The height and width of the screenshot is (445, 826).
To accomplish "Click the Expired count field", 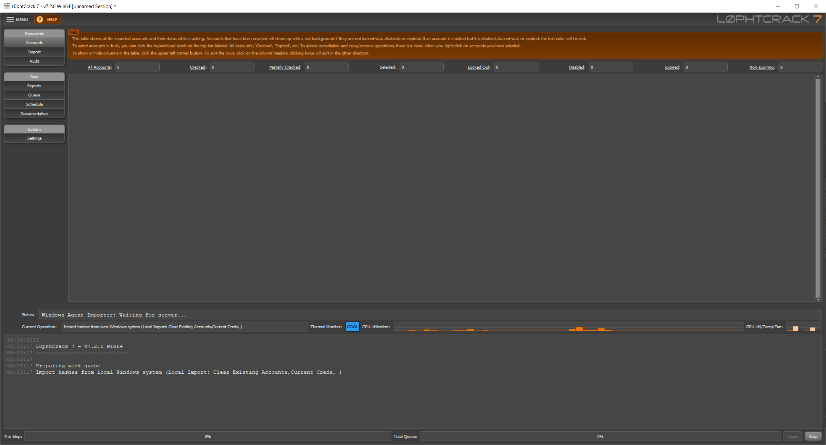I will [706, 67].
